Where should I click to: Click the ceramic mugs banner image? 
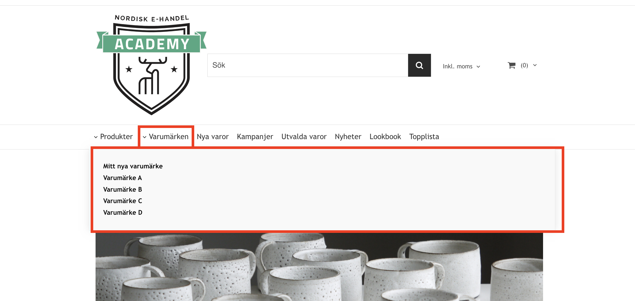click(x=319, y=267)
